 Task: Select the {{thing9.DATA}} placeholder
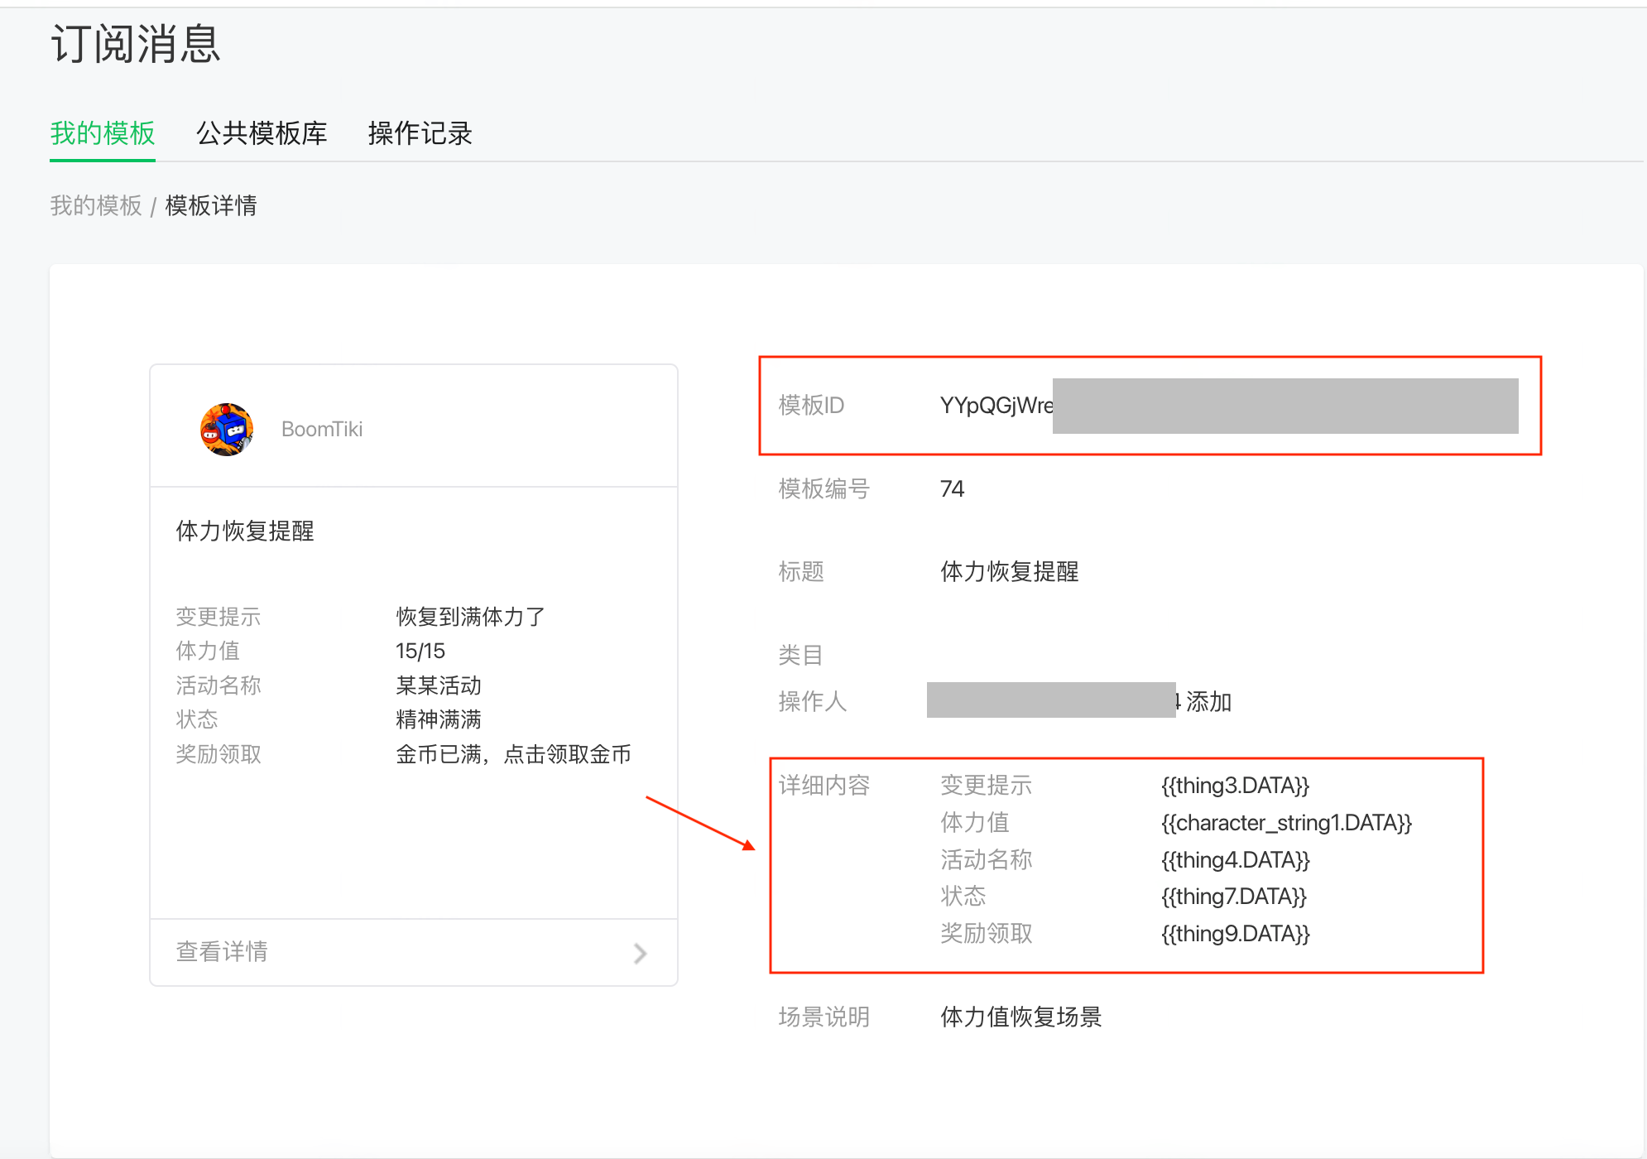point(1236,933)
